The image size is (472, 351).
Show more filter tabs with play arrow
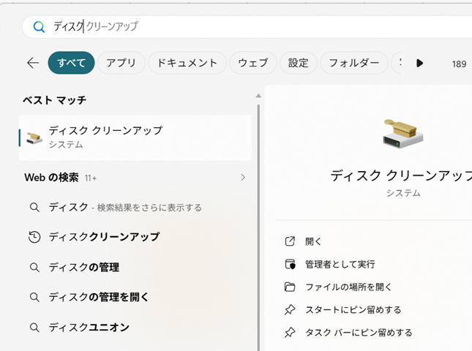point(419,63)
